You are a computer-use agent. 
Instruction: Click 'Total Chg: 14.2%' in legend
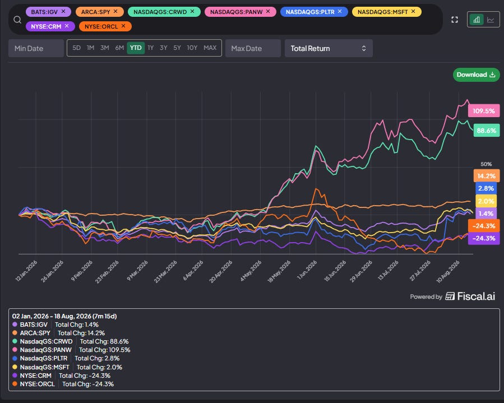click(81, 333)
